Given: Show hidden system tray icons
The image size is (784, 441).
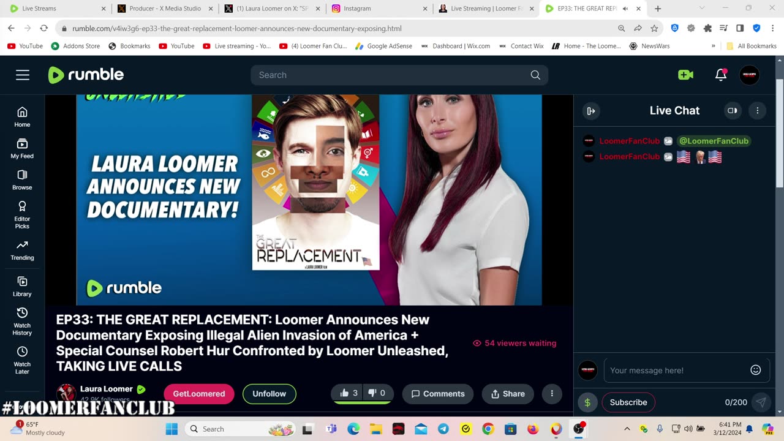Looking at the screenshot, I should point(627,429).
